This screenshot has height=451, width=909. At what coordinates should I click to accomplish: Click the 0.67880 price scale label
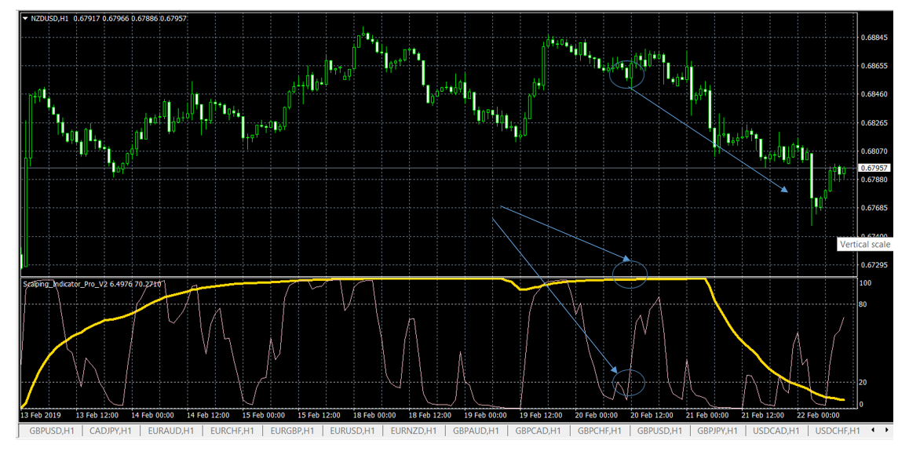pyautogui.click(x=874, y=180)
